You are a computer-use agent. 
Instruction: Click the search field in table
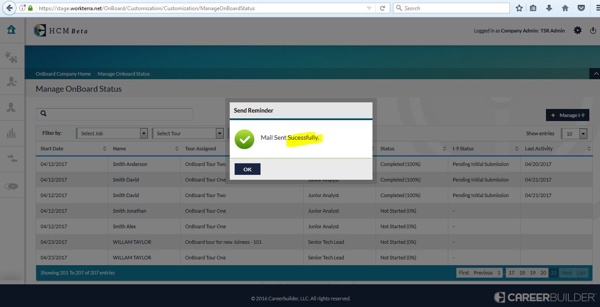coord(115,114)
